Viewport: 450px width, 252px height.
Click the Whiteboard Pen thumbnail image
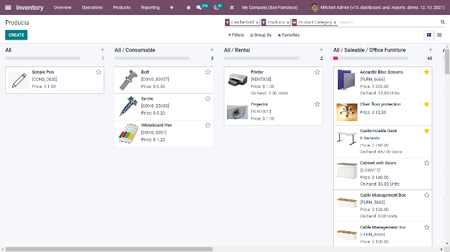point(128,133)
